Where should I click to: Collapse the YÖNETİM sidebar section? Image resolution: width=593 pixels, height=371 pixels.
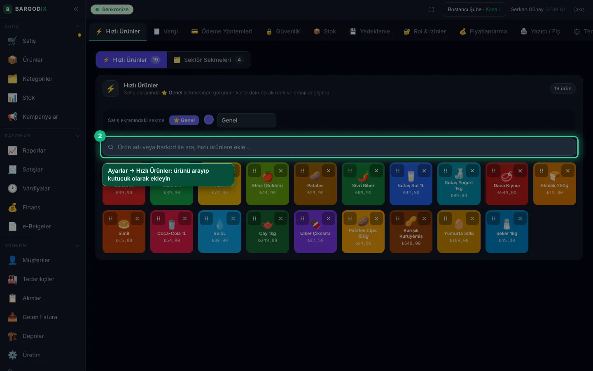click(x=78, y=246)
